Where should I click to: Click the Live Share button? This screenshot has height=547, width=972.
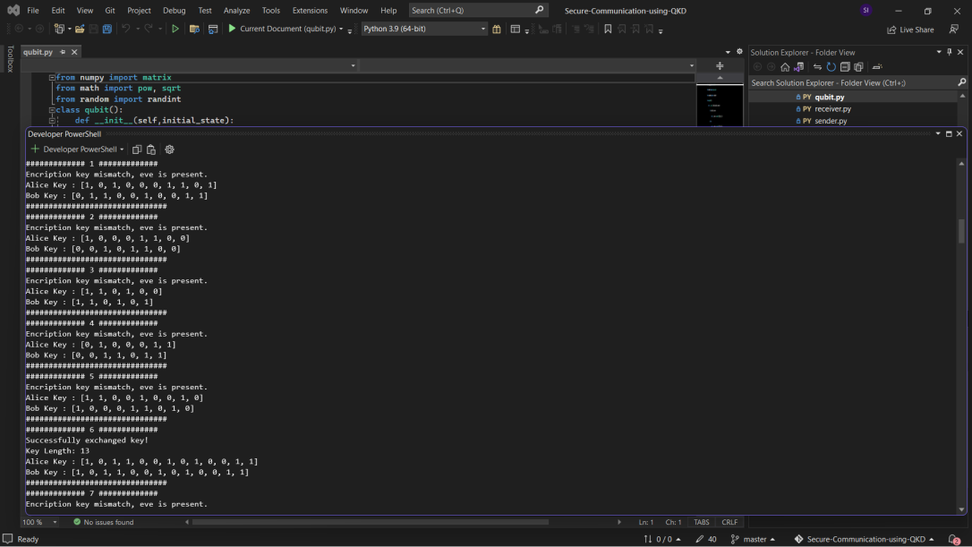point(910,30)
